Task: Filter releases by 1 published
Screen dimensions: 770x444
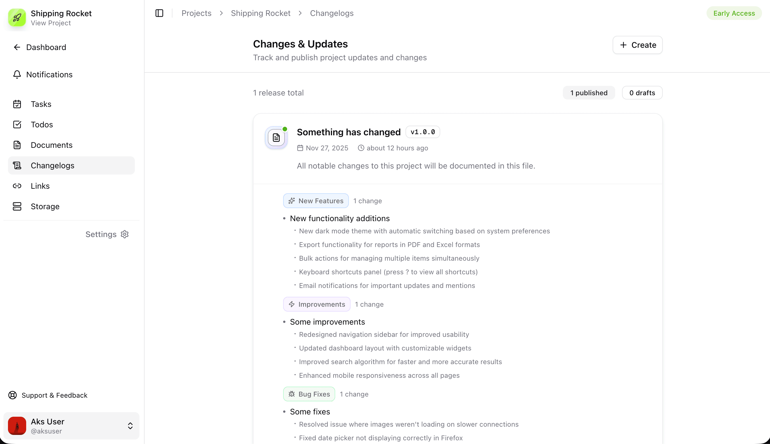Action: coord(588,93)
